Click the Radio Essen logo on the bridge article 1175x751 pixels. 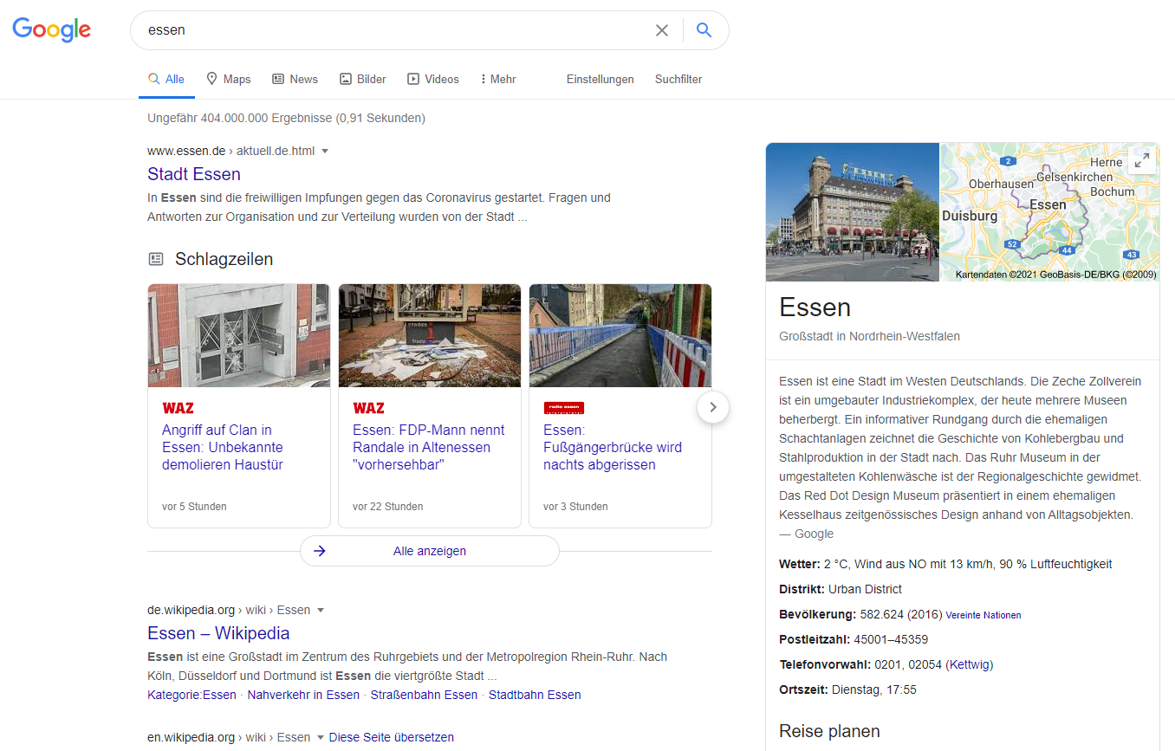click(x=564, y=408)
